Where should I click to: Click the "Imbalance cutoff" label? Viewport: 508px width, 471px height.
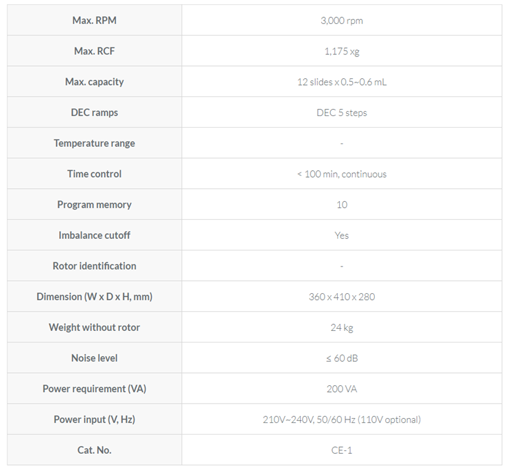95,235
